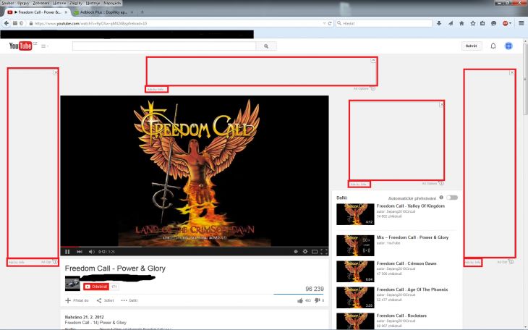The height and width of the screenshot is (330, 528).
Task: Open the address bar history dropdown arrow
Action: [324, 23]
